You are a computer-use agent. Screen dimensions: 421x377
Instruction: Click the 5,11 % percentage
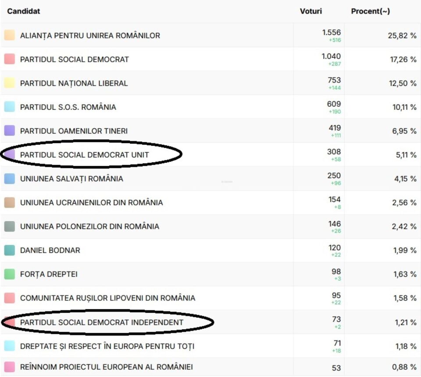(406, 155)
